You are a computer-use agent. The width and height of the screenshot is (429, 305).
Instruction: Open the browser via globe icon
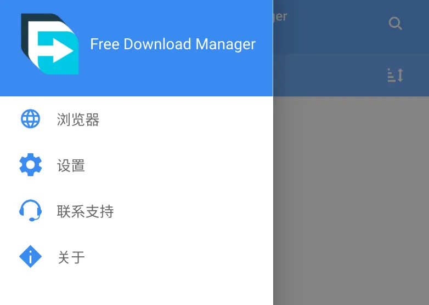[30, 119]
